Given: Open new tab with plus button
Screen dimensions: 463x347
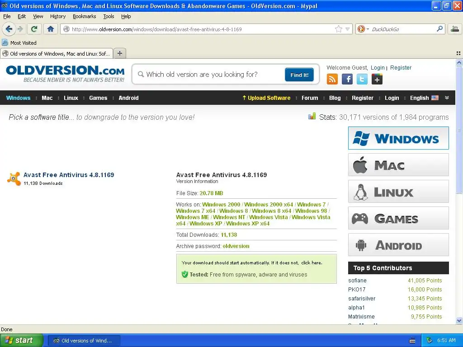Looking at the screenshot, I should point(119,53).
